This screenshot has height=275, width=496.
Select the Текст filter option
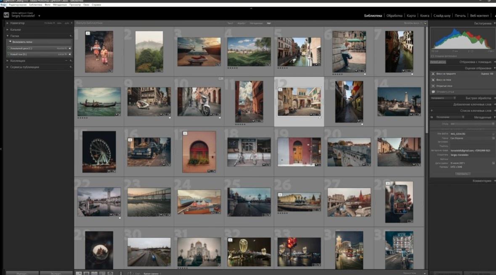point(230,23)
